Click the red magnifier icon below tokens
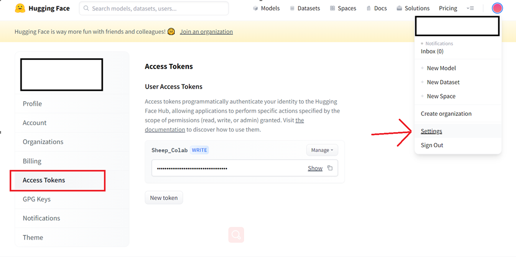516x260 pixels. [236, 235]
